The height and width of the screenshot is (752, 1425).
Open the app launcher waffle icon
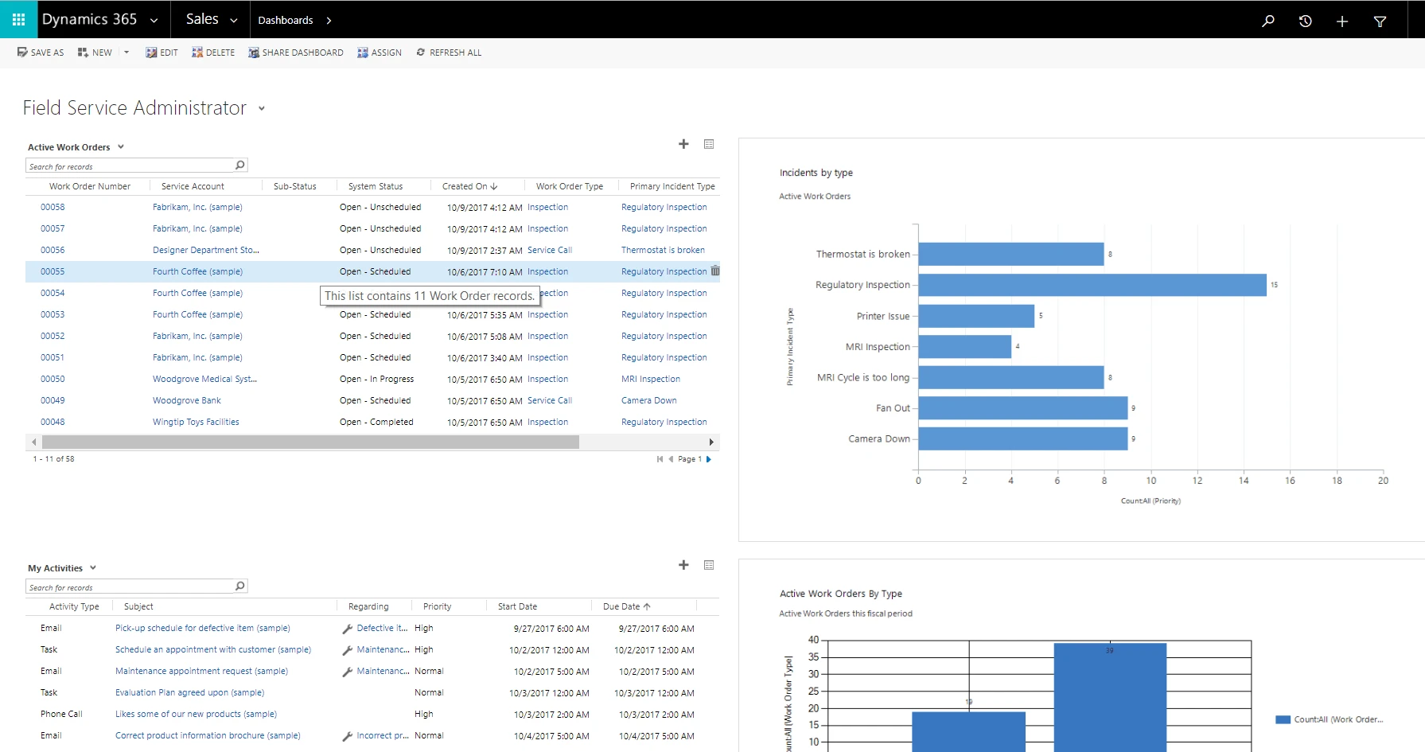18,19
